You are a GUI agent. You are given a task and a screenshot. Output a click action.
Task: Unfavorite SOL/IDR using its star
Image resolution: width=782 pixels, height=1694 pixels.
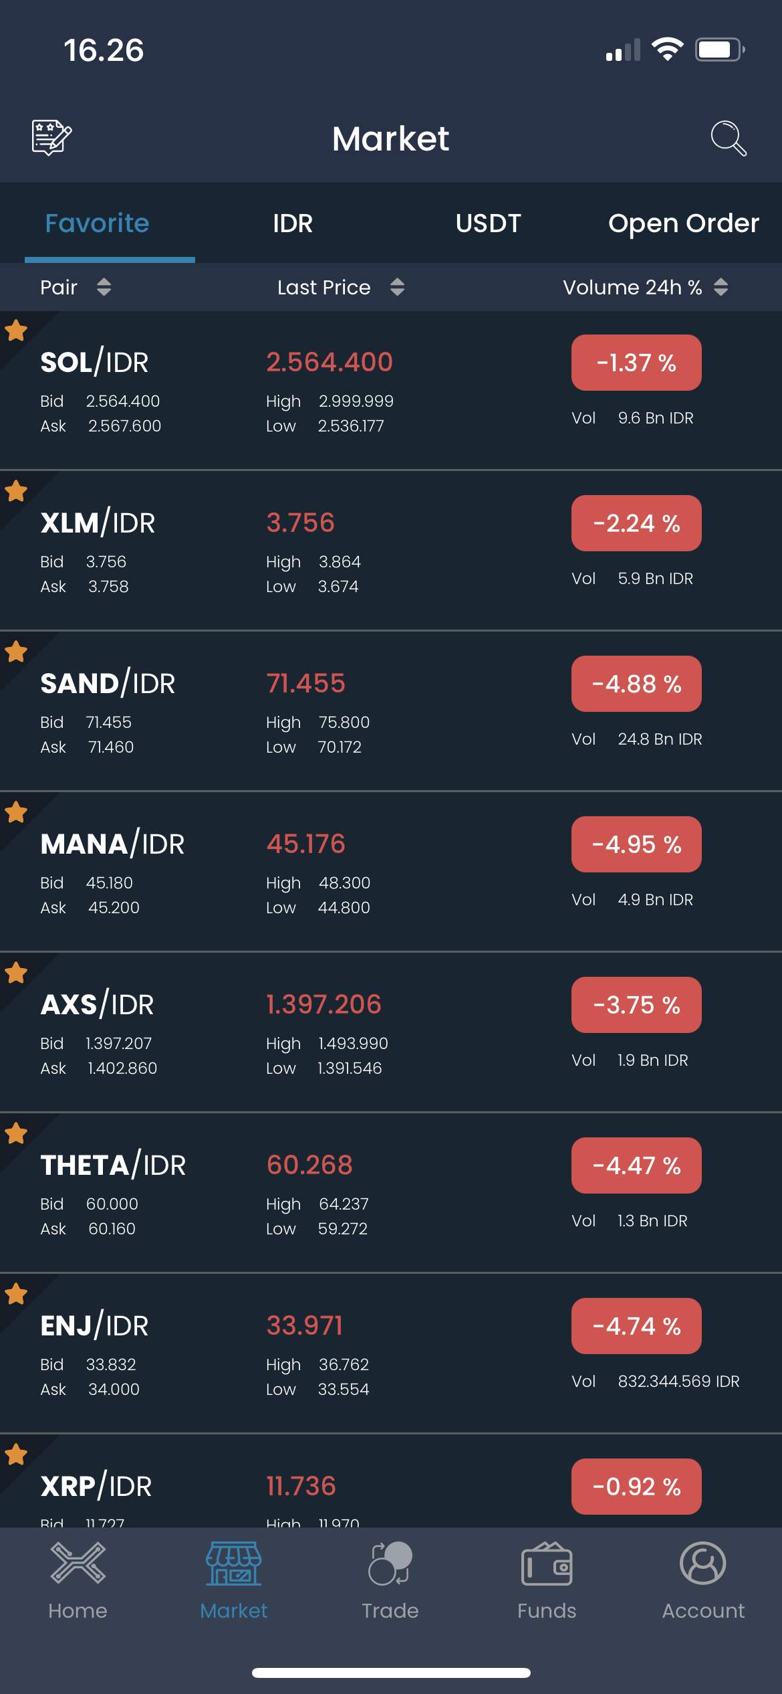click(x=16, y=330)
